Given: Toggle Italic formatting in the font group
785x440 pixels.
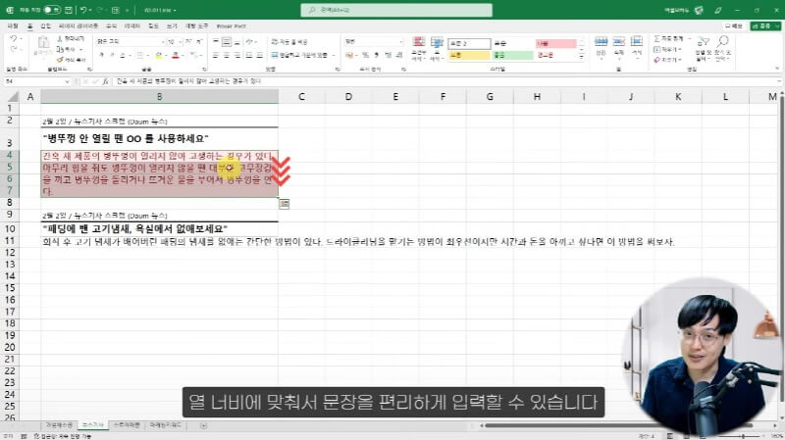Looking at the screenshot, I should pos(112,55).
